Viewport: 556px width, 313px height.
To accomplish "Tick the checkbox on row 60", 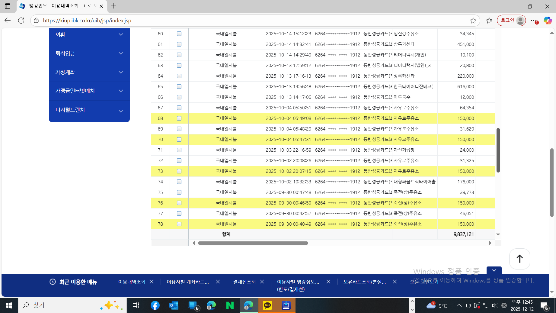I will tap(179, 34).
